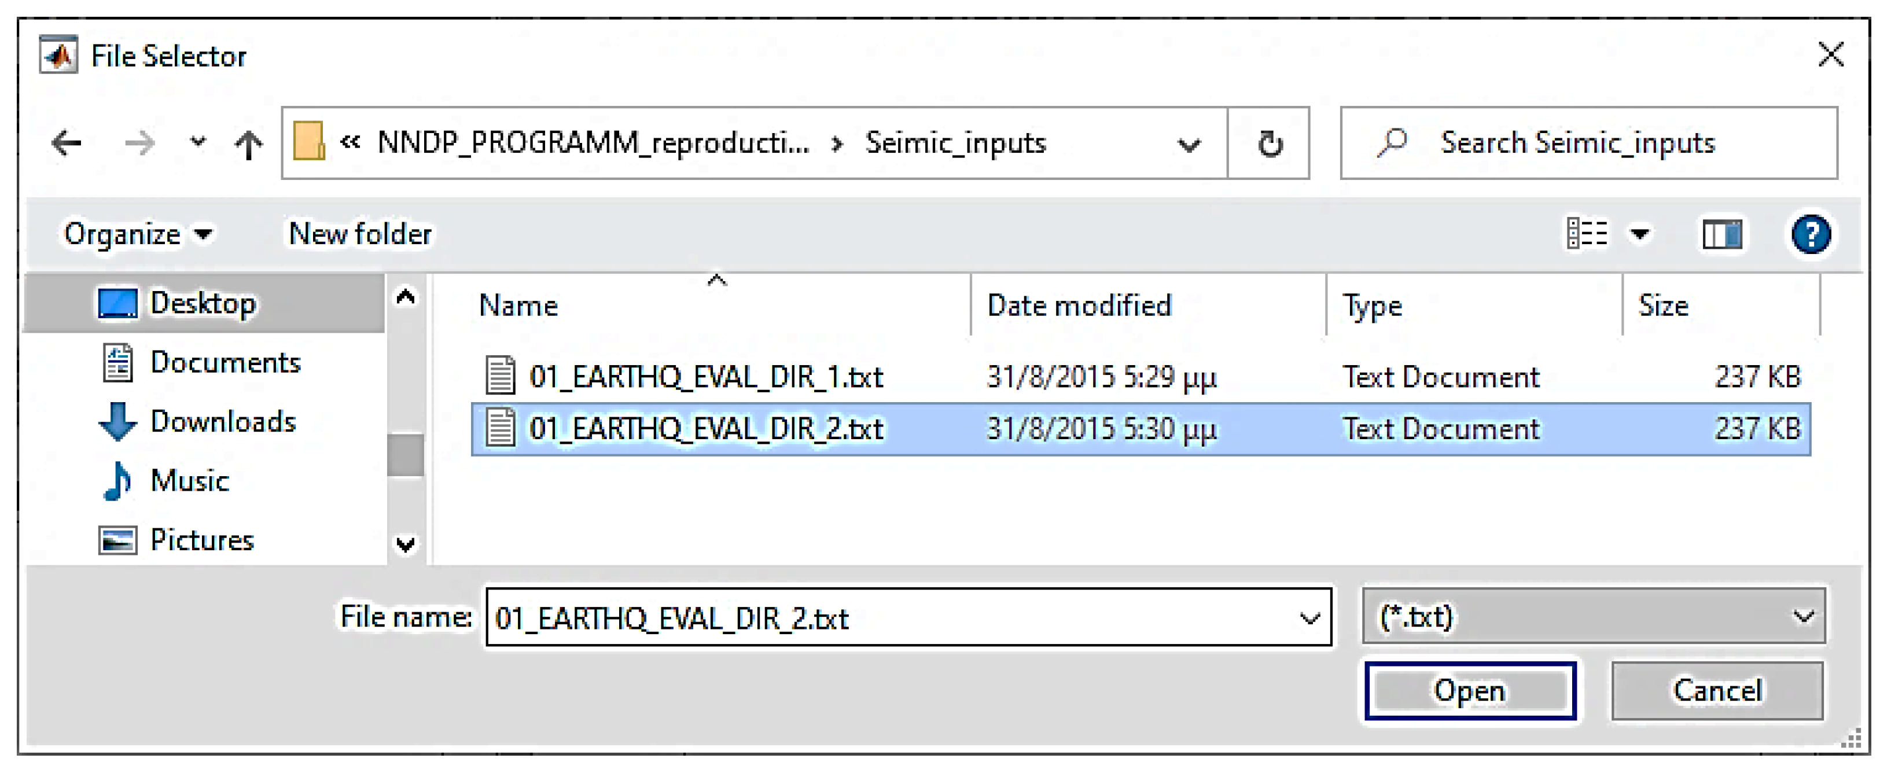1891x773 pixels.
Task: Open the recent locations dropdown arrow
Action: click(x=197, y=142)
